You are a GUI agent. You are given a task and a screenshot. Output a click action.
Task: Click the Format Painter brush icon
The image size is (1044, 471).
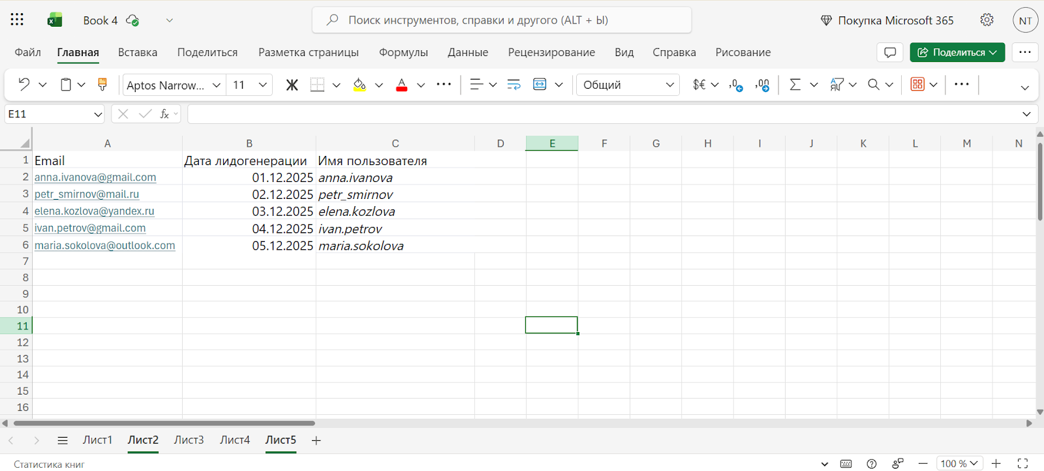102,85
